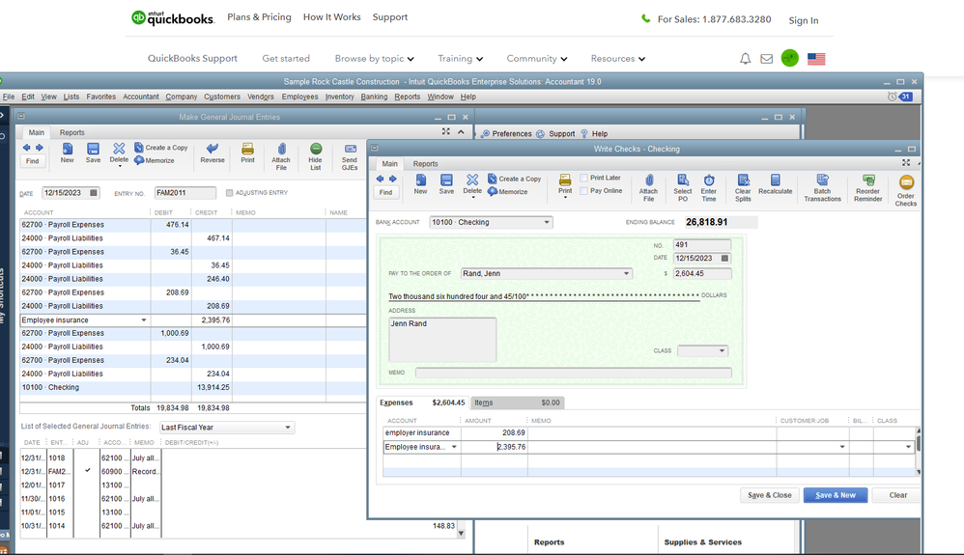Click Sign In link
964x555 pixels.
tap(804, 20)
